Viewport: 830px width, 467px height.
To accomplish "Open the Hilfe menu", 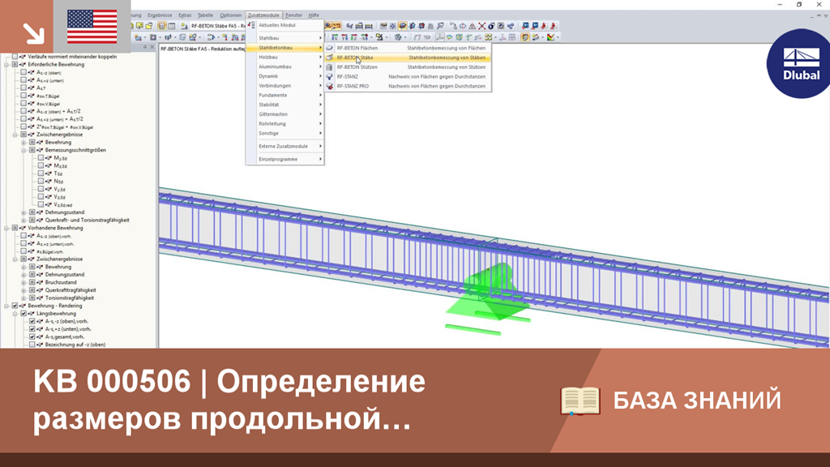I will [314, 15].
